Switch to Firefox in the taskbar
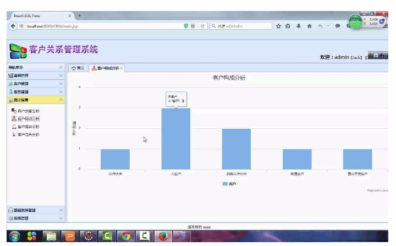 (x=163, y=237)
